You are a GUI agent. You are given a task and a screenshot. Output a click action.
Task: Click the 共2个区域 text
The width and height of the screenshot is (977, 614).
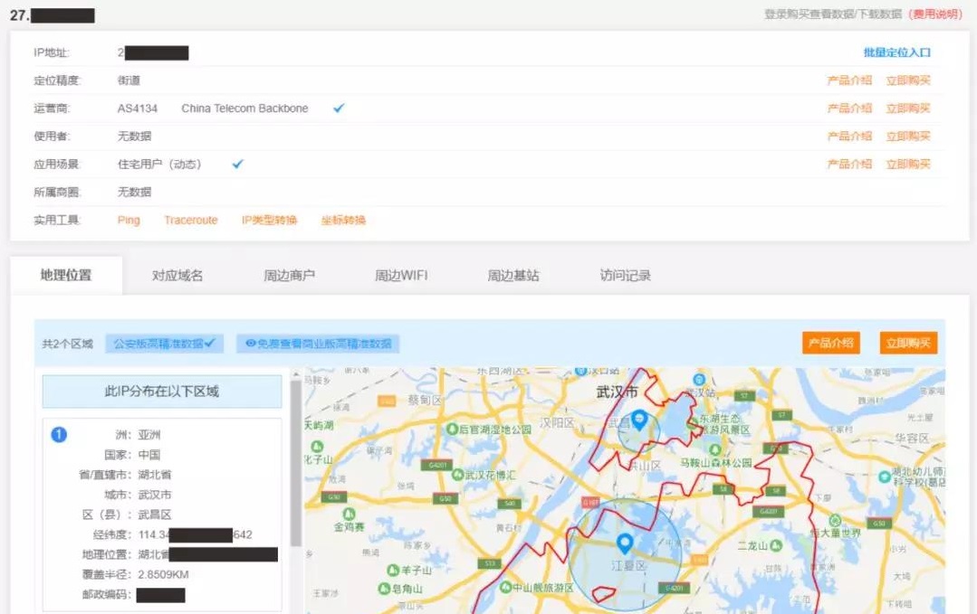[67, 344]
